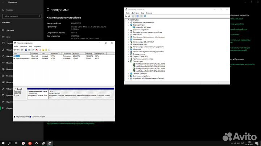This screenshot has height=146, width=261.
Task: Open the Windows Start button
Action: click(3, 143)
